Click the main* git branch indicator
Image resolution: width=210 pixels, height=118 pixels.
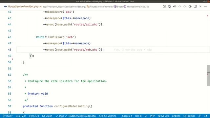point(8,116)
